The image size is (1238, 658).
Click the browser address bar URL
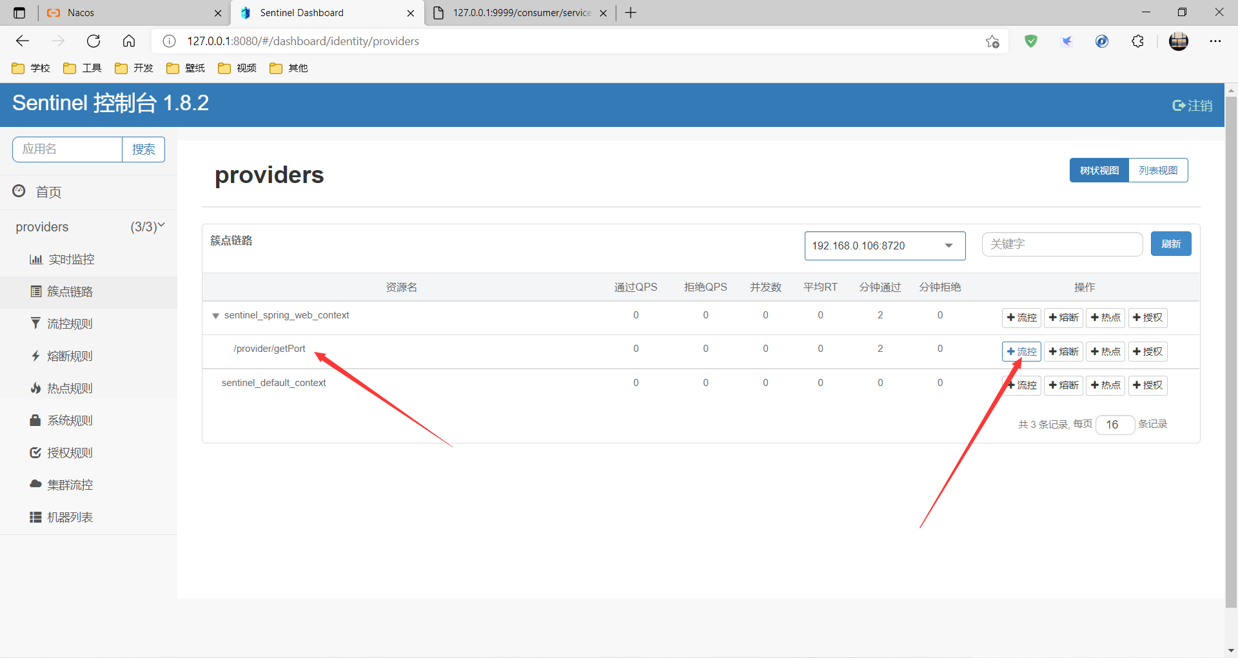pos(303,41)
